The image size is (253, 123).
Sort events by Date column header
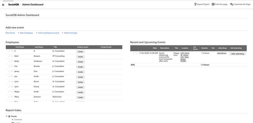[x=155, y=48]
